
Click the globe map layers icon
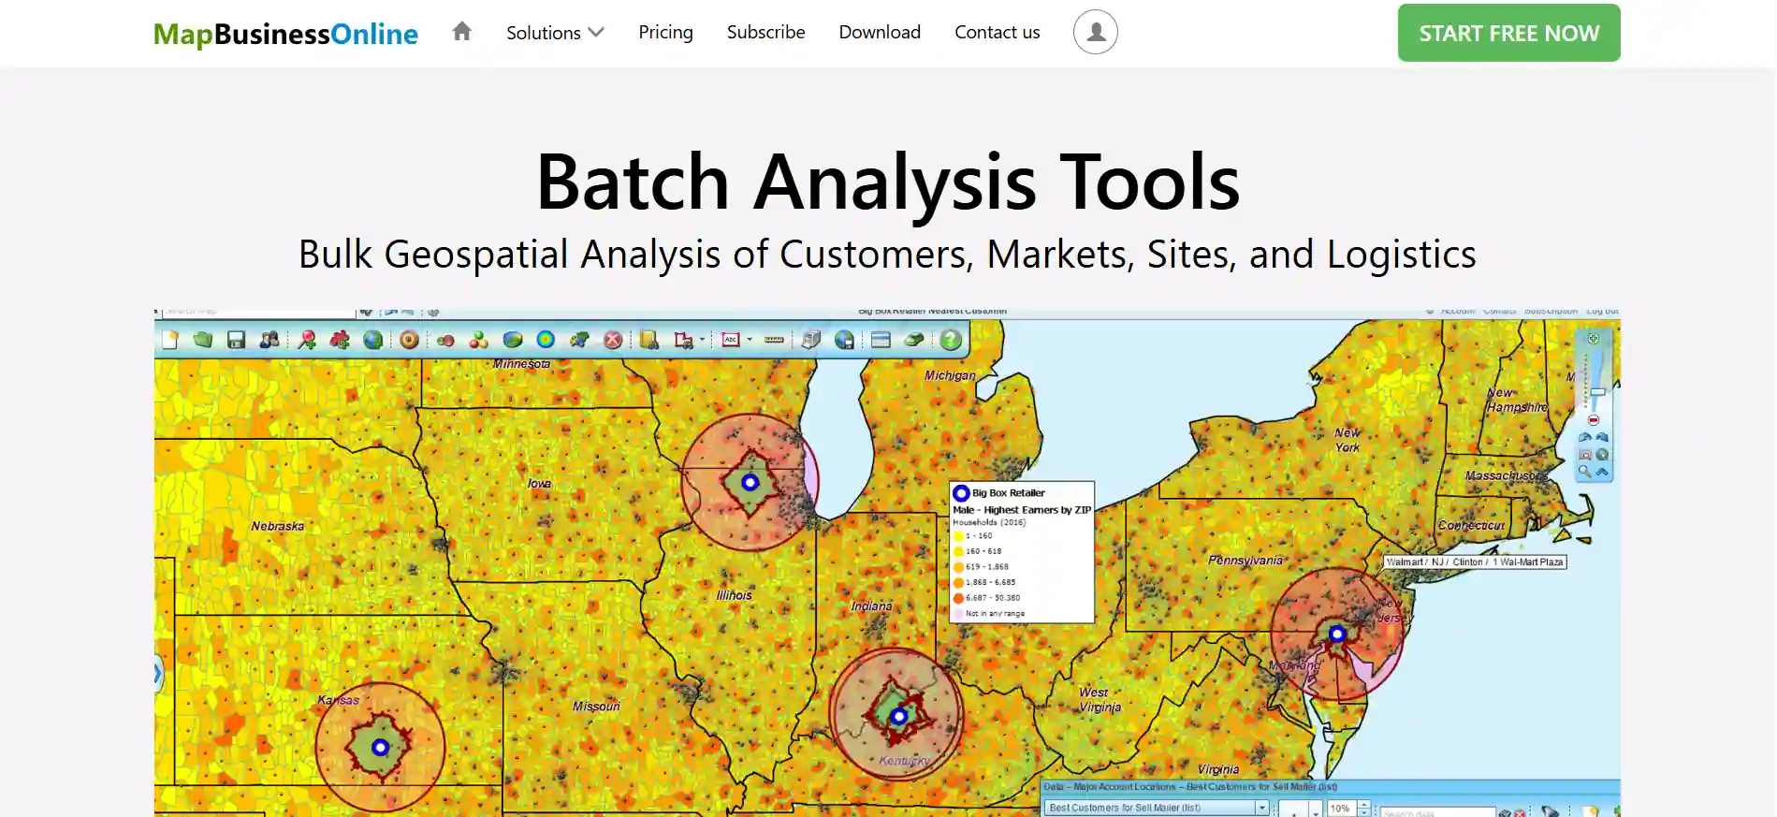coord(372,340)
